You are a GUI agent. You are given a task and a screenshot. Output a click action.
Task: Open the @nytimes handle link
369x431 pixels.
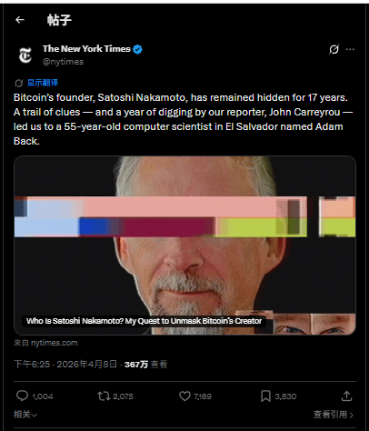tap(63, 62)
